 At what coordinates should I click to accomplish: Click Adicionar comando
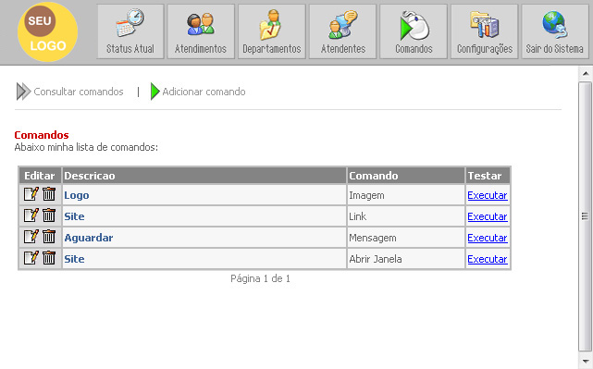(204, 92)
